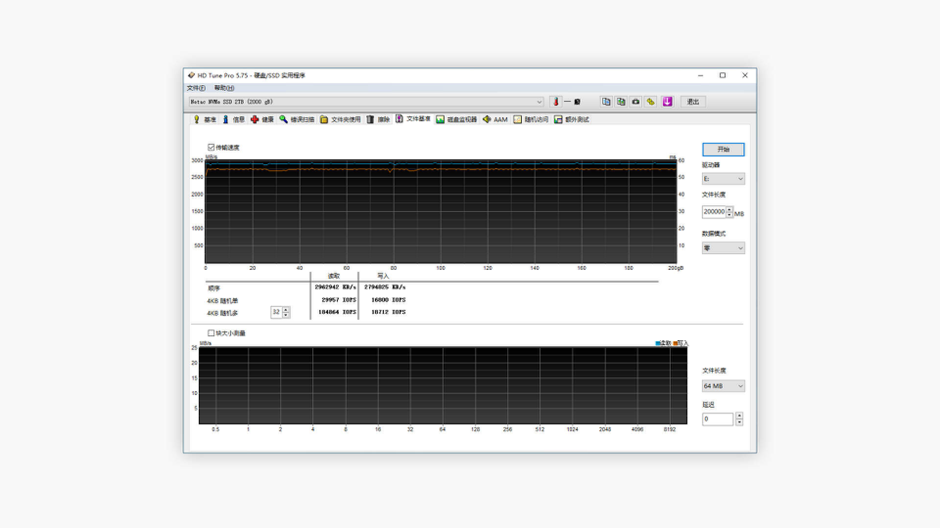The height and width of the screenshot is (528, 940).
Task: Click the copy text to clipboard icon
Action: (606, 102)
